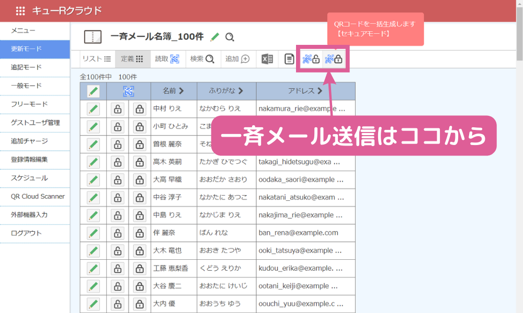This screenshot has width=523, height=313.
Task: Generate QR codes in bulk secure mode
Action: click(334, 59)
